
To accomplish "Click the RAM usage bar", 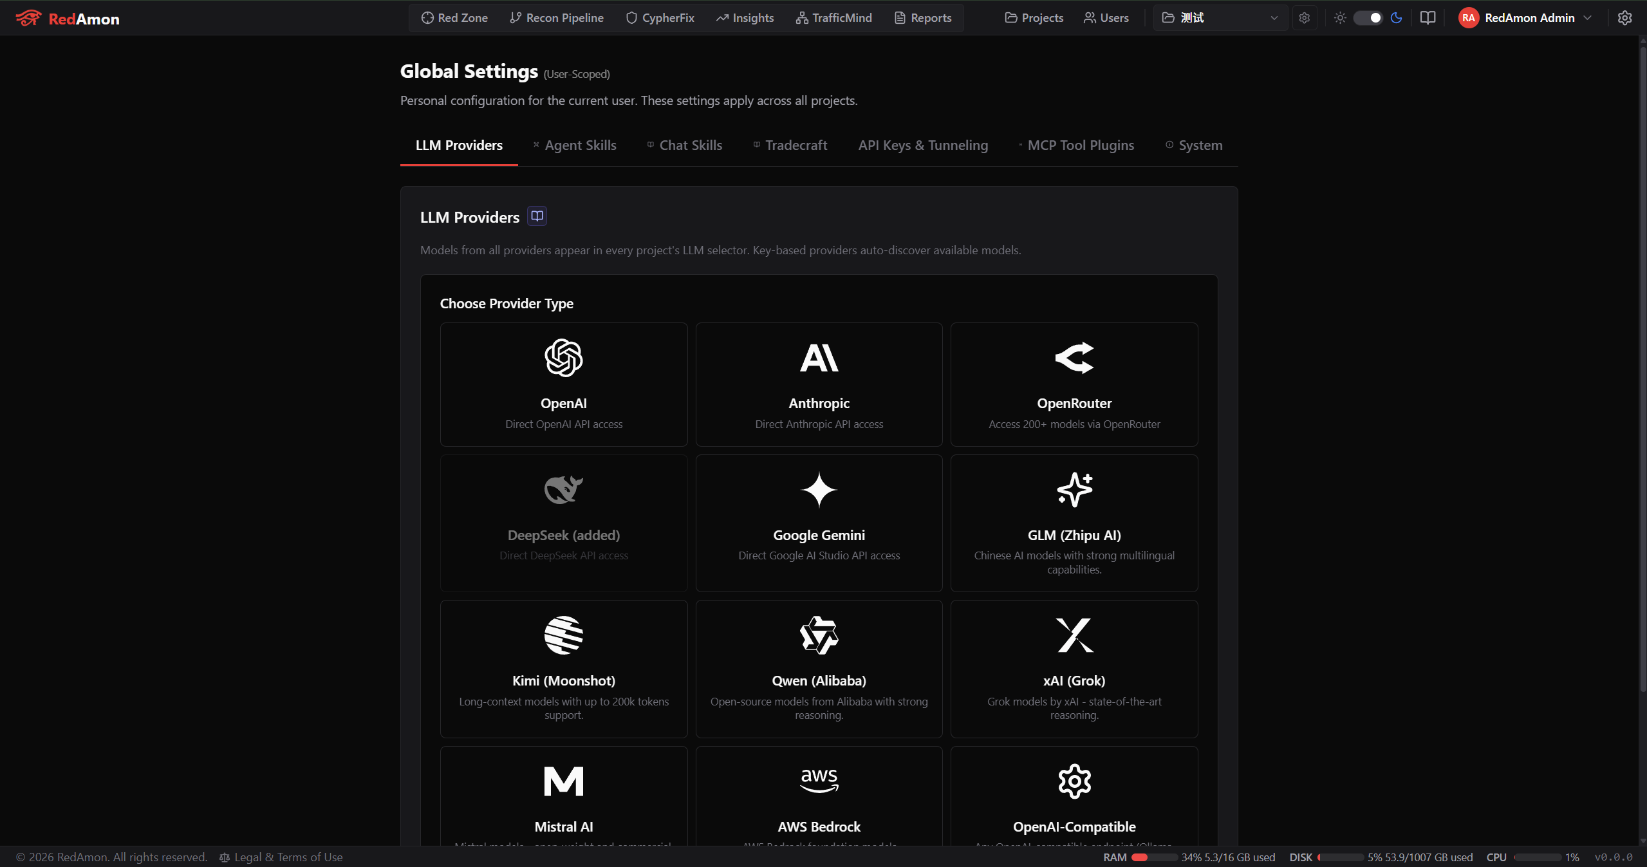I will click(x=1154, y=857).
